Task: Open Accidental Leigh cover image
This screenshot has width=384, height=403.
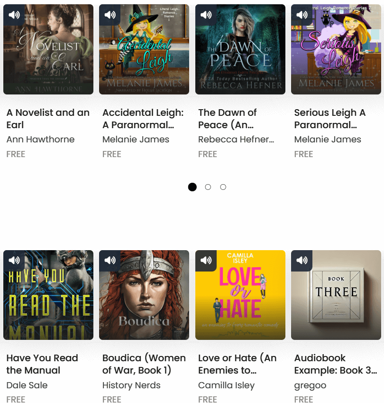Action: pos(144,49)
